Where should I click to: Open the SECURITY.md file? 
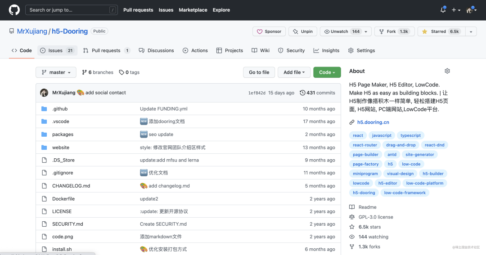[x=67, y=224]
